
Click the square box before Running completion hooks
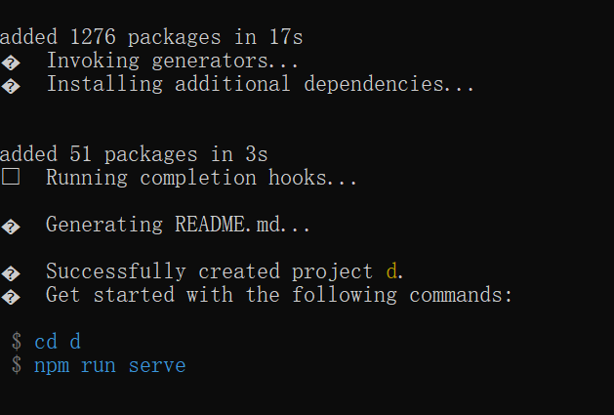11,177
